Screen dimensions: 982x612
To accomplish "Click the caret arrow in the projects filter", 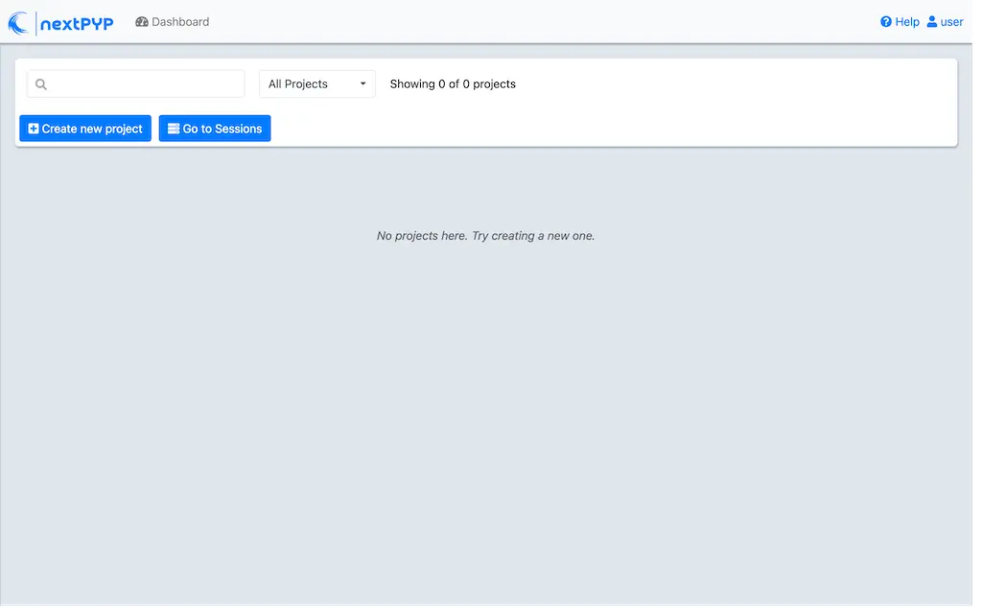I will [363, 84].
